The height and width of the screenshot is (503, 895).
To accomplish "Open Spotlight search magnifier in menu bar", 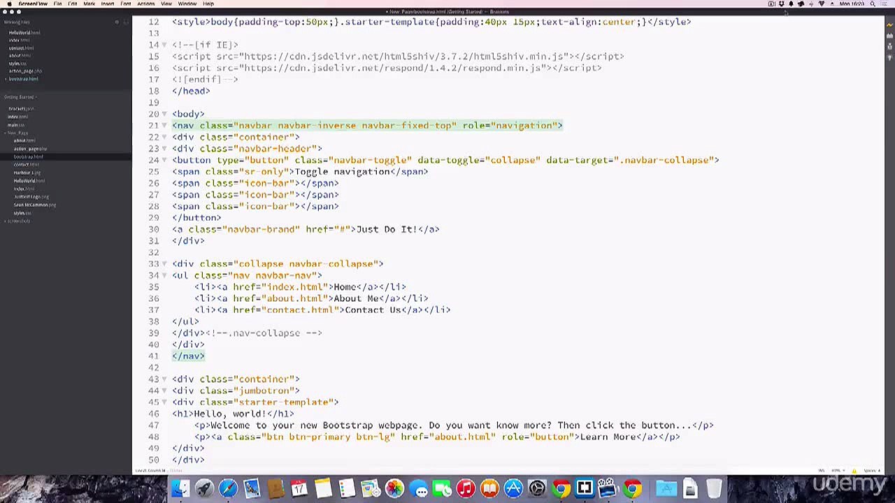I will [873, 4].
